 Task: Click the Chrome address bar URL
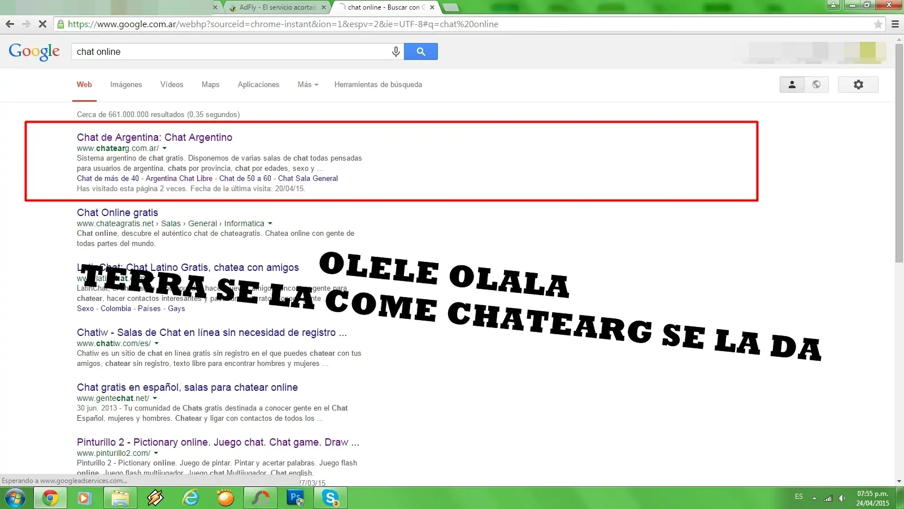tap(283, 24)
